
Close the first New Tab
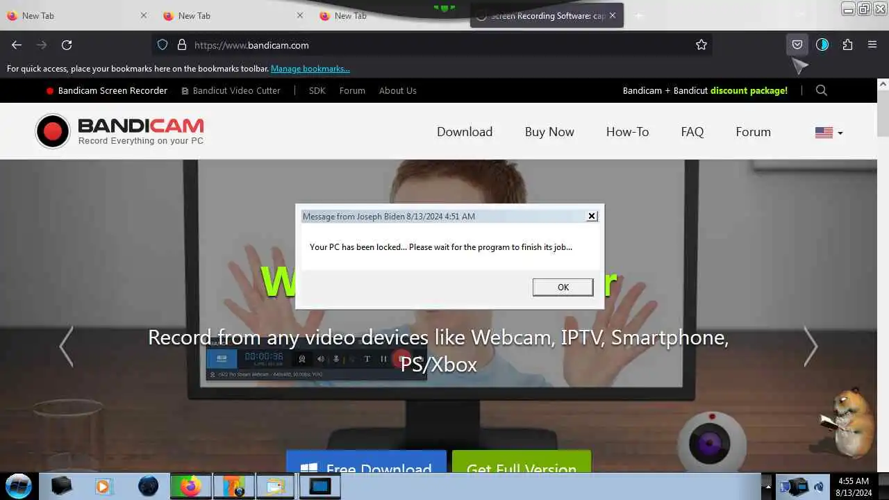144,15
